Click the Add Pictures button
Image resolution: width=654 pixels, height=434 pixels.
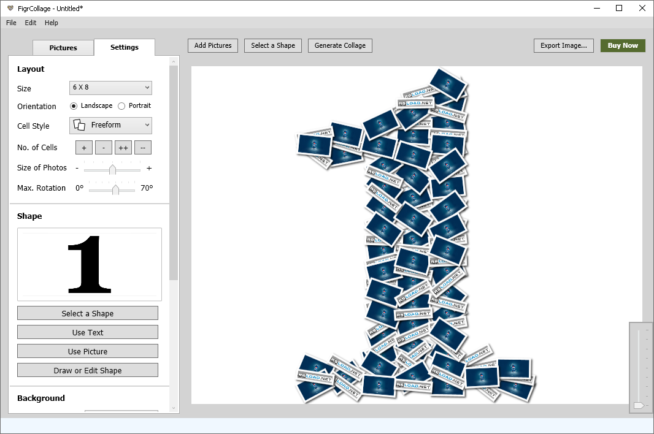[x=213, y=45]
